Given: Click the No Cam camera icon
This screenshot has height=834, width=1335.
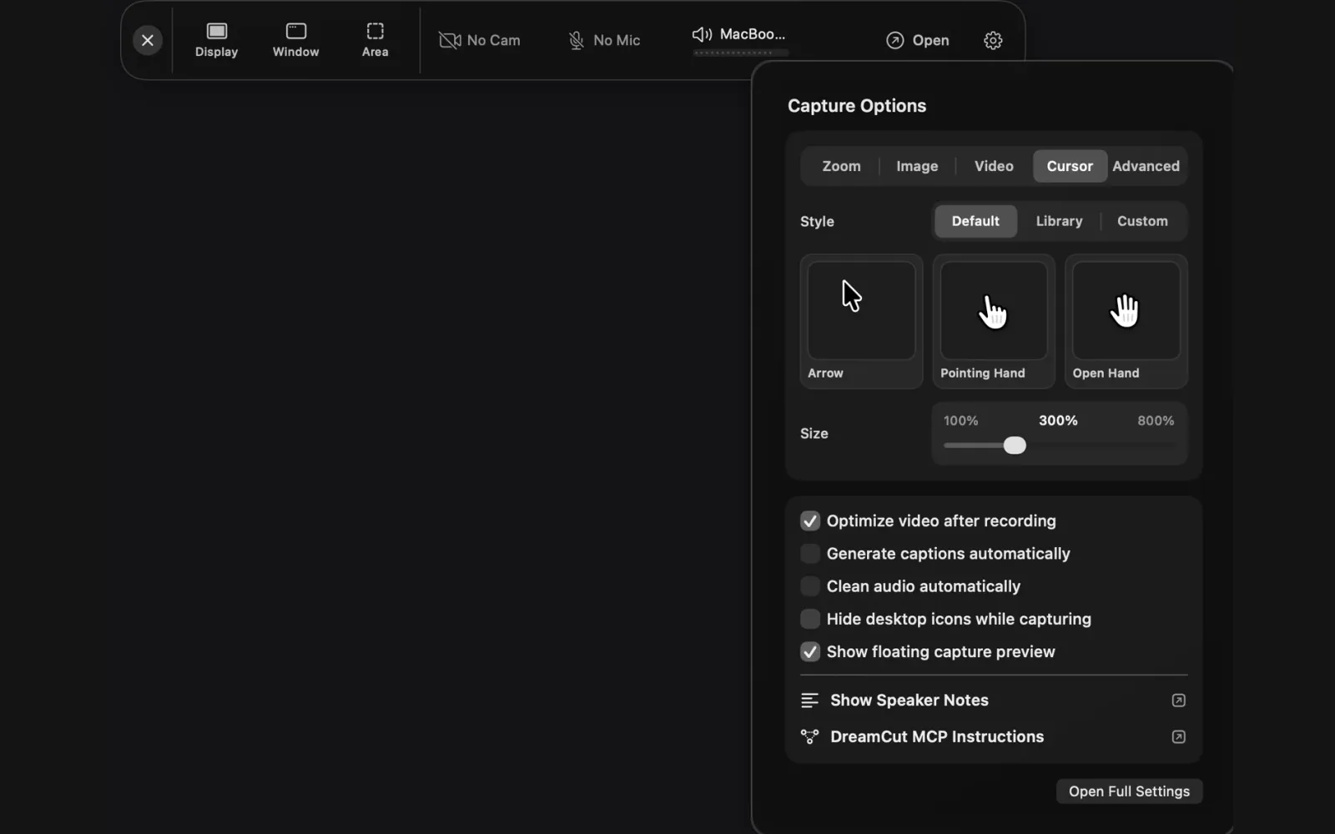Looking at the screenshot, I should (x=450, y=40).
